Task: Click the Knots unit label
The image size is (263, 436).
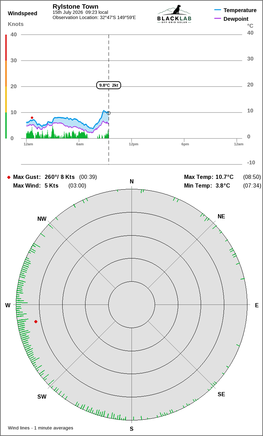Action: click(16, 24)
